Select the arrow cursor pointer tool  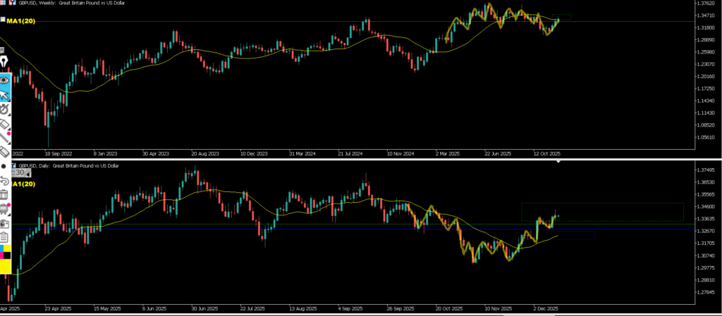[x=4, y=95]
